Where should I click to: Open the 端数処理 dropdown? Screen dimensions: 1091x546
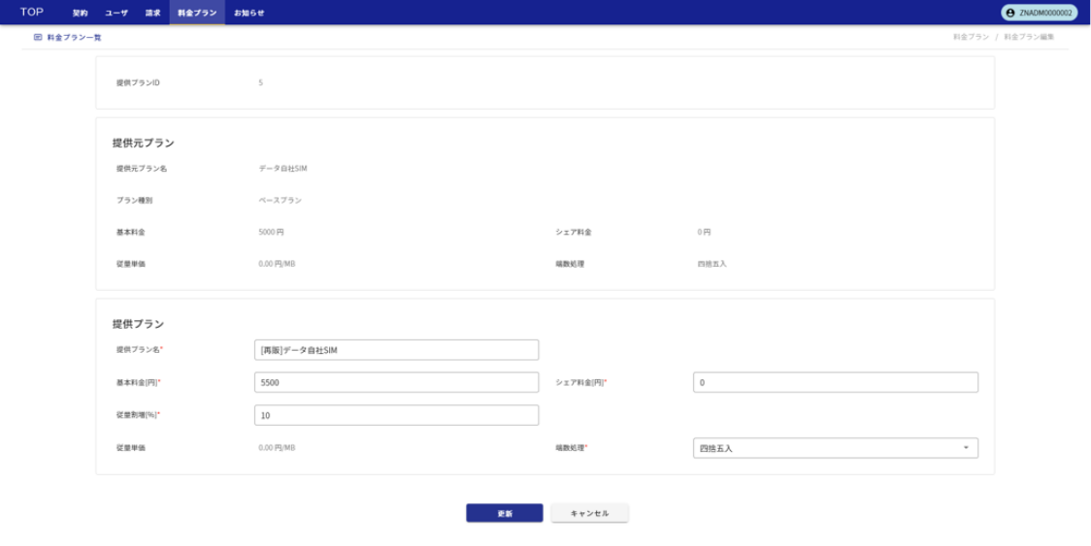coord(836,448)
